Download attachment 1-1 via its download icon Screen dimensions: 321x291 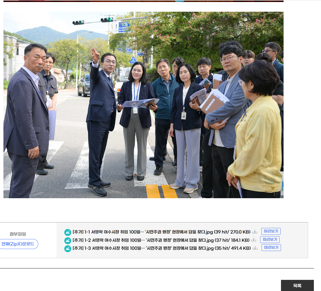pos(255,232)
